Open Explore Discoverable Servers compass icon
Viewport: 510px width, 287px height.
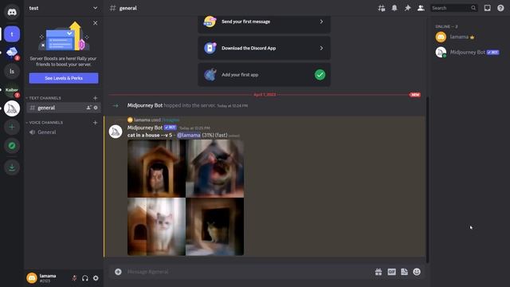tap(12, 145)
